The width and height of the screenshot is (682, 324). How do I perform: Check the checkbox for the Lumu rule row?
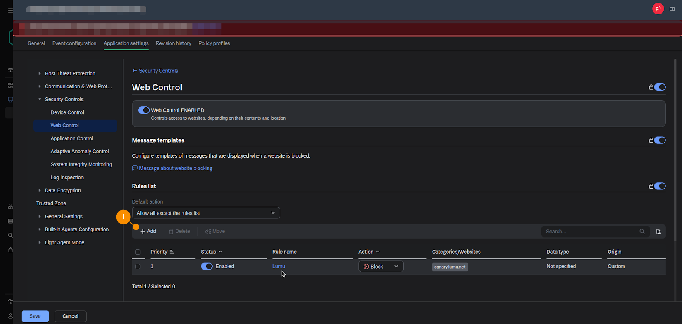click(x=138, y=267)
